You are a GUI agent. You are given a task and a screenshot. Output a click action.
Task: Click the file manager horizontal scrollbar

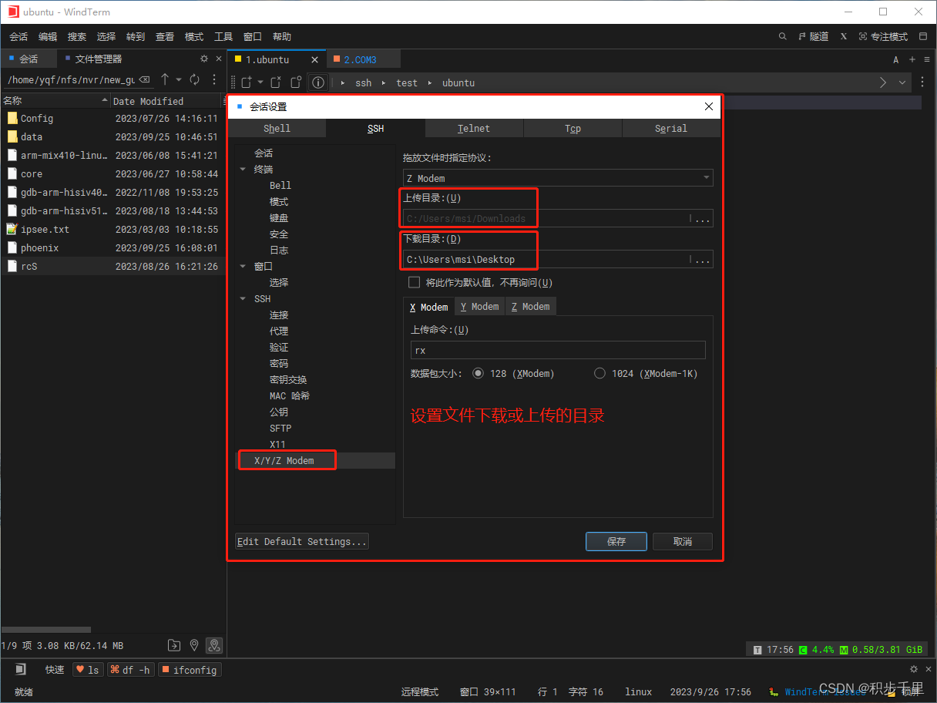pos(46,630)
